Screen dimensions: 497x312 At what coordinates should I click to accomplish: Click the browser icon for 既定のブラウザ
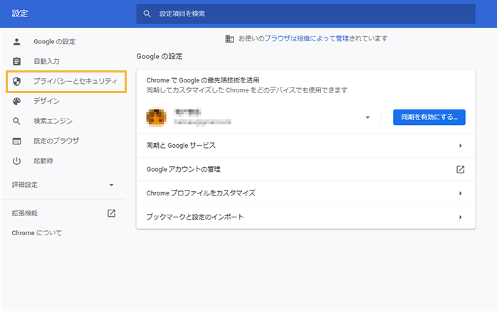click(17, 141)
